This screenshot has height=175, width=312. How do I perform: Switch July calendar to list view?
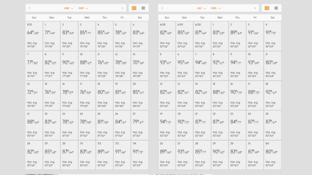point(276,8)
